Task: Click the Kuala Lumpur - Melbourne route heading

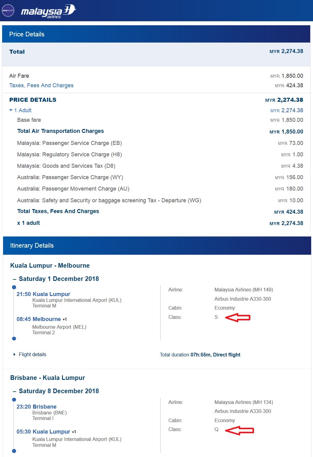Action: coord(50,266)
